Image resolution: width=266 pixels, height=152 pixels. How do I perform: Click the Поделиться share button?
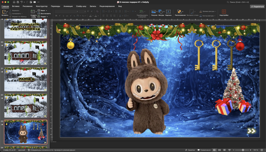[x=257, y=6]
